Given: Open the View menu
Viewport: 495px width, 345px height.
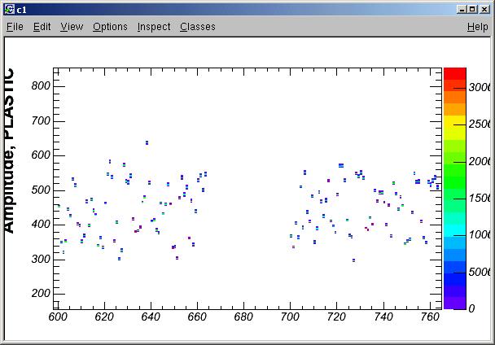Looking at the screenshot, I should (x=72, y=27).
